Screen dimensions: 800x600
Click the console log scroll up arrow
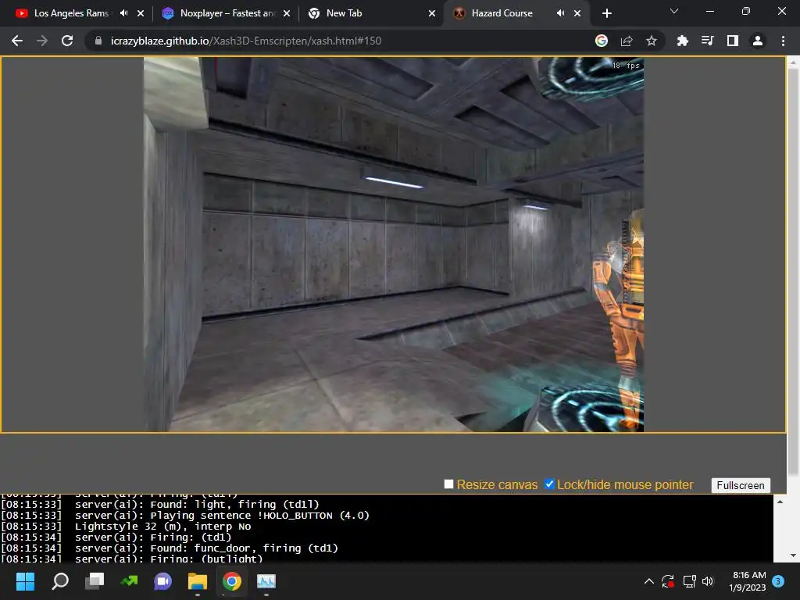click(780, 502)
